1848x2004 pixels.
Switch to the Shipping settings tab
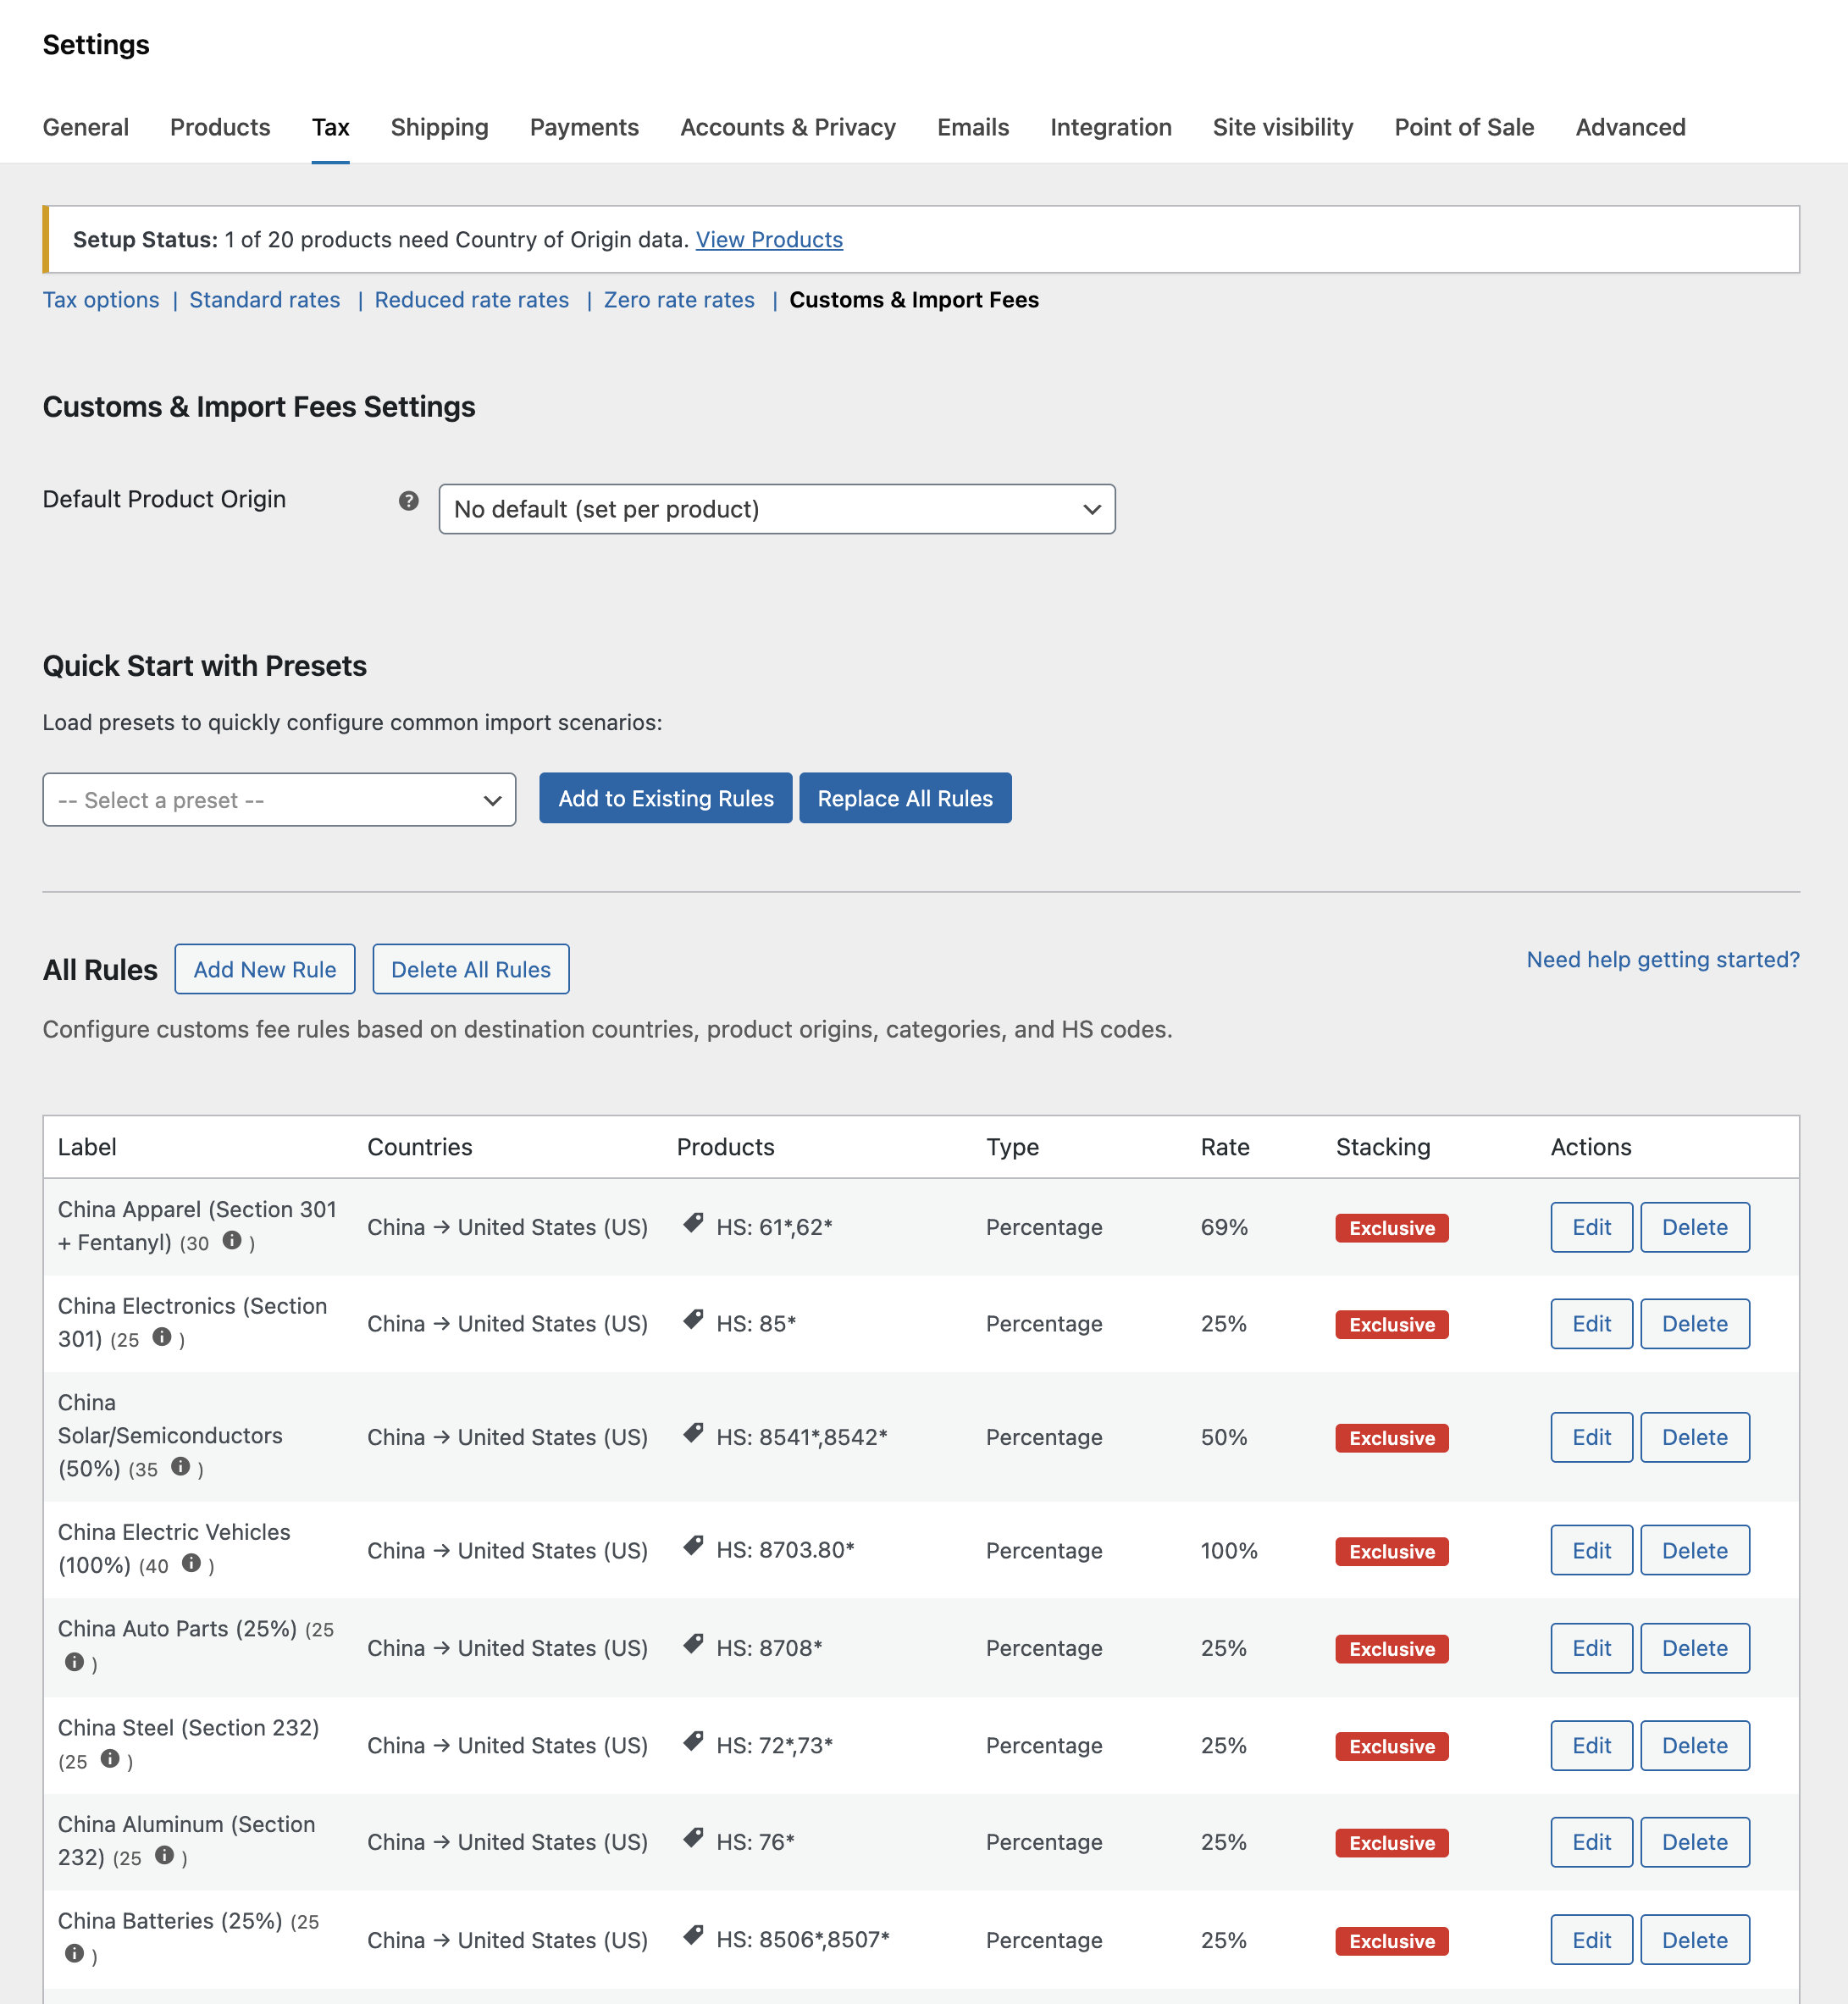pos(439,127)
